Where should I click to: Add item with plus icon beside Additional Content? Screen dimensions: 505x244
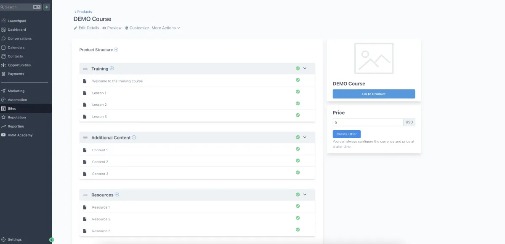pyautogui.click(x=134, y=137)
